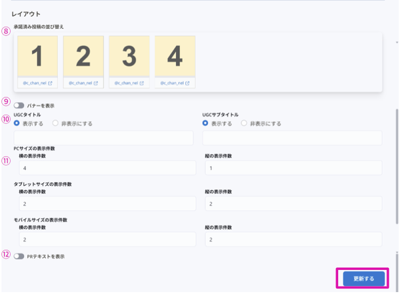The height and width of the screenshot is (294, 400).
Task: Click the レイアウト section heading
Action: (26, 14)
